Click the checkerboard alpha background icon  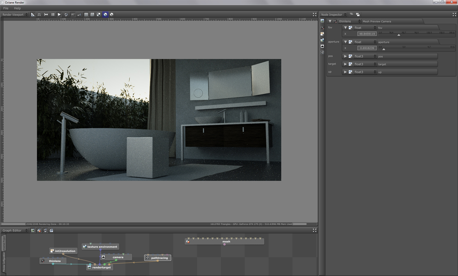pos(92,14)
